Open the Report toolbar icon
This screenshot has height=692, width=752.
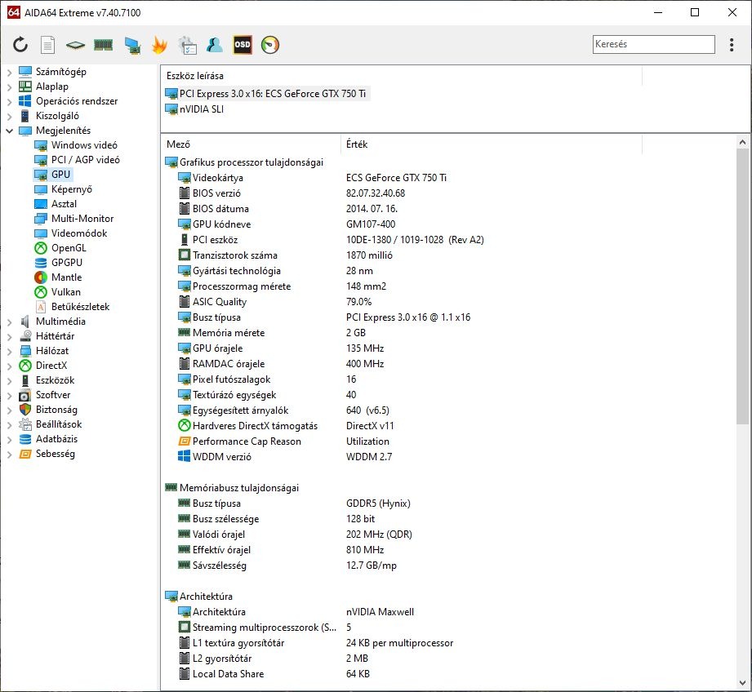[47, 45]
